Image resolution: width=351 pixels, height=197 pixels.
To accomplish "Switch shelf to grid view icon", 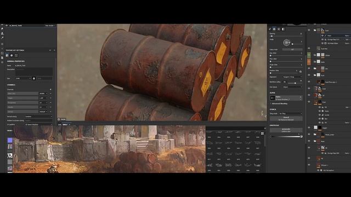I will click(x=262, y=134).
